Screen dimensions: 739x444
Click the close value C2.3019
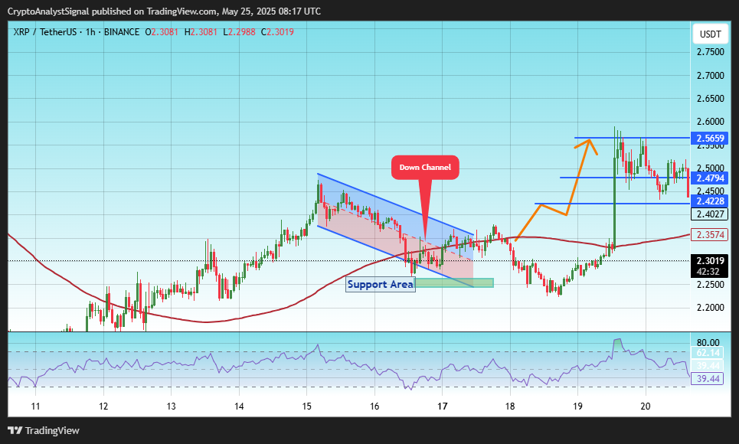pos(277,32)
